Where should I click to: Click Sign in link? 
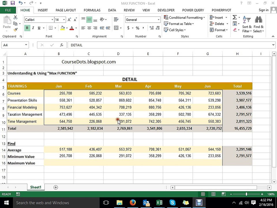coord(263,10)
